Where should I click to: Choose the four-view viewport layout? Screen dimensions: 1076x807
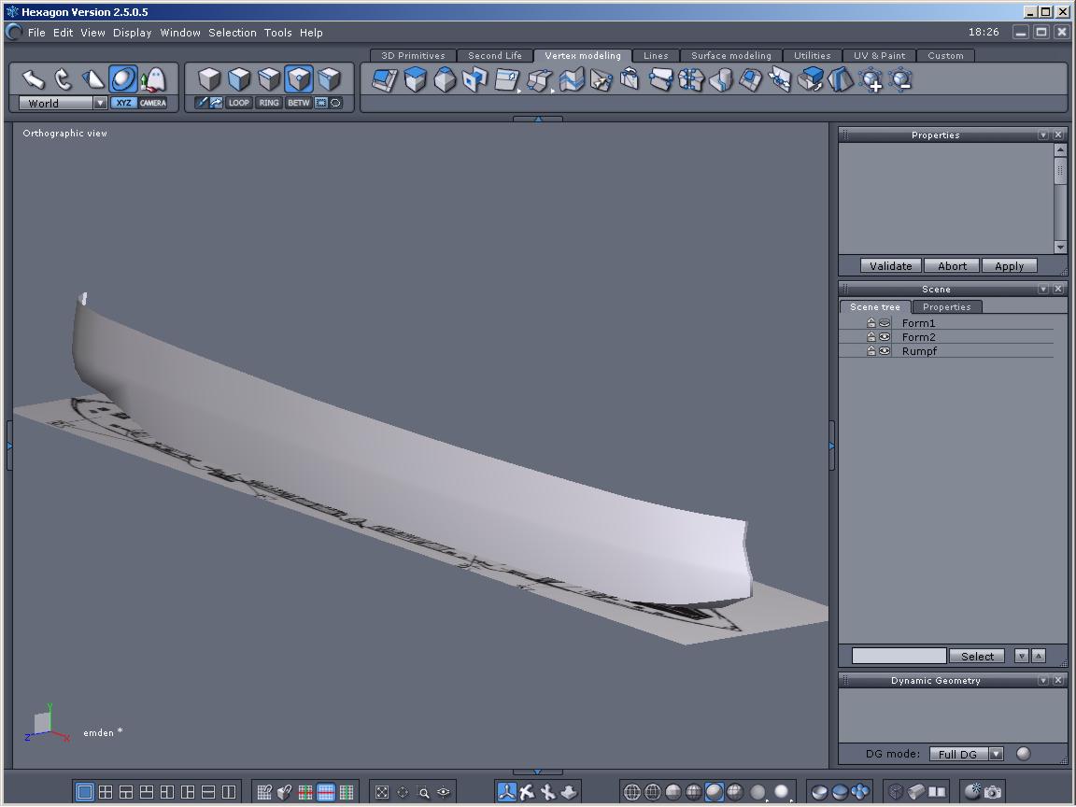pyautogui.click(x=106, y=792)
